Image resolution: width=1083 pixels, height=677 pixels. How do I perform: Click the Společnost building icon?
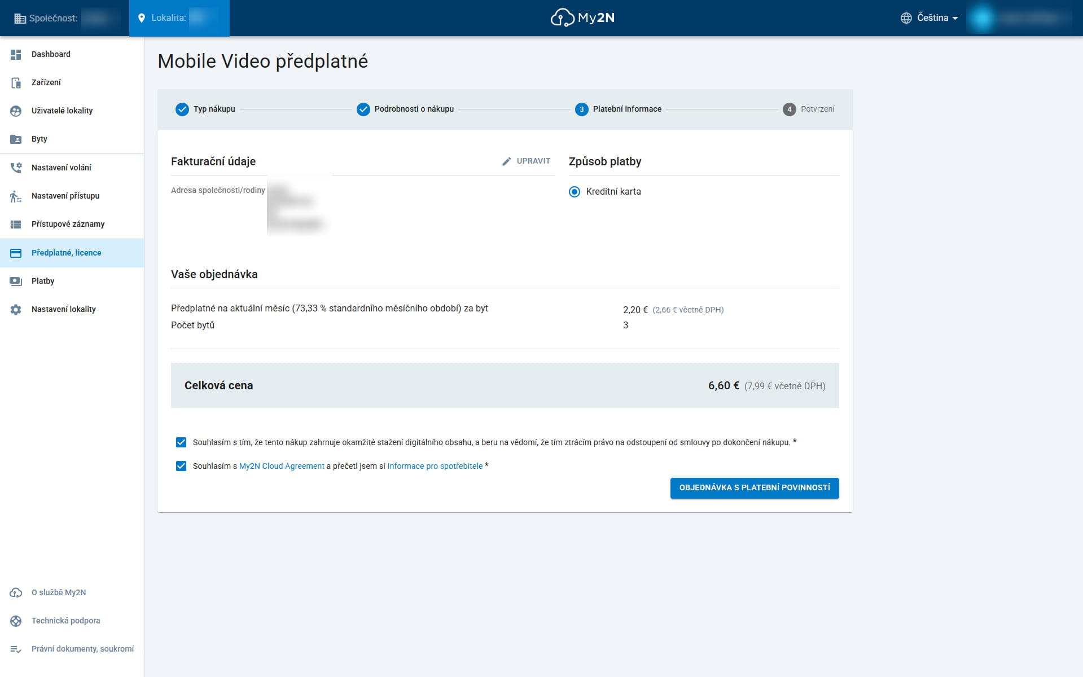tap(20, 18)
